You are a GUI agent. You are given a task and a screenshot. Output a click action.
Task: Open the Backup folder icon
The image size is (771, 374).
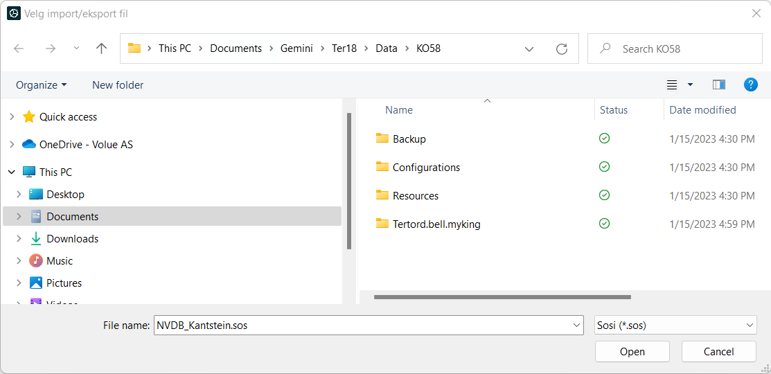point(382,139)
